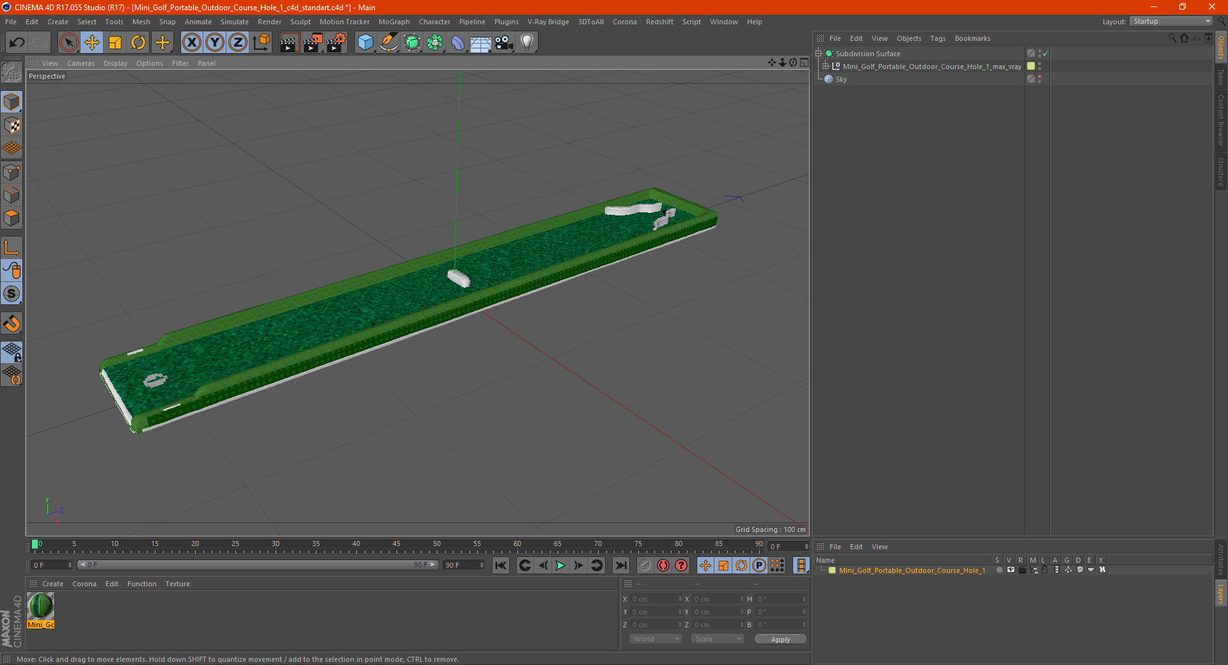Open the Takes side tab
The width and height of the screenshot is (1228, 665).
point(1221,77)
